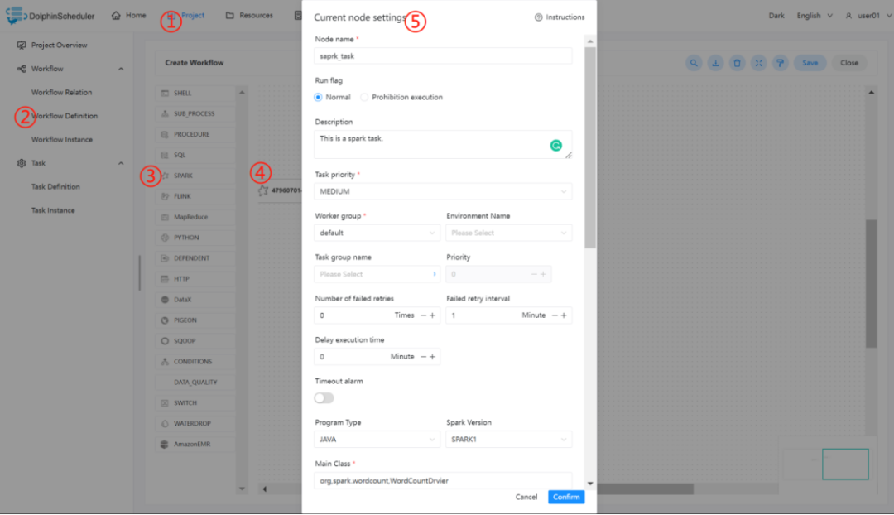Screen dimensions: 894x515
Task: Open the Resources menu
Action: (x=249, y=16)
